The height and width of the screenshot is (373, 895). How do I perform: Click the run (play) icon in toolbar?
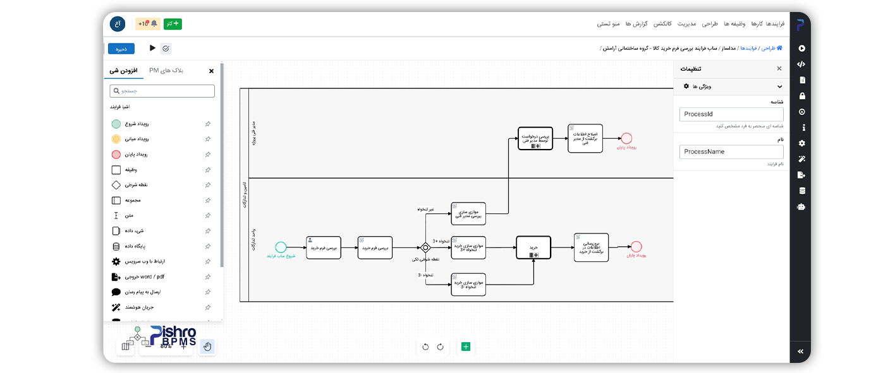point(151,48)
